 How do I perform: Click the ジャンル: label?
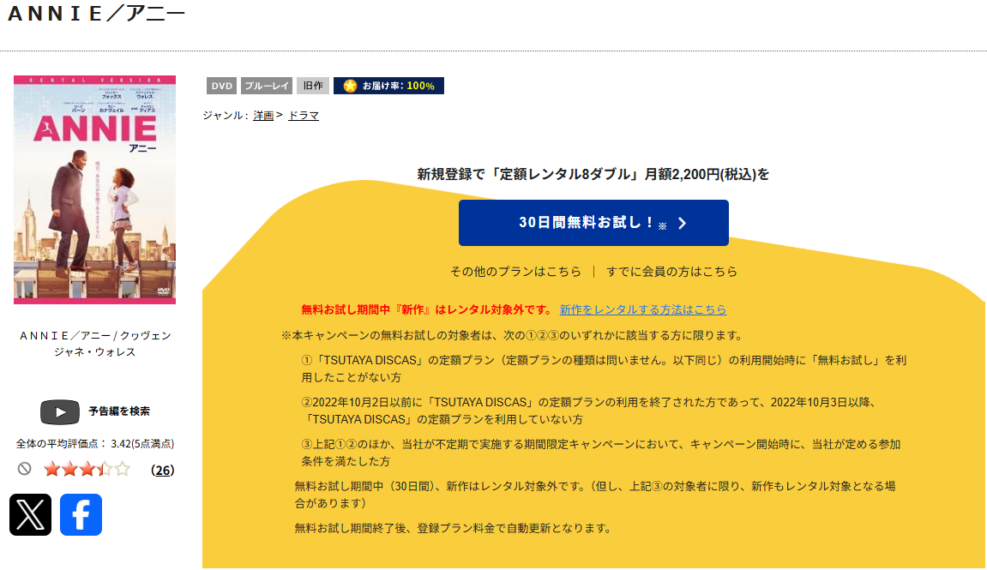pos(226,116)
